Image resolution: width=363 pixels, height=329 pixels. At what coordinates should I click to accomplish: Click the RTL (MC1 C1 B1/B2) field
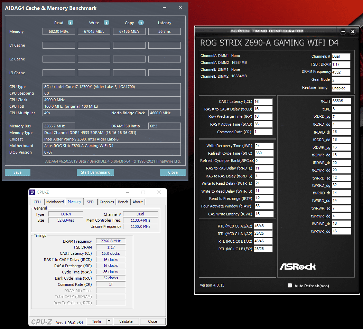(x=263, y=249)
